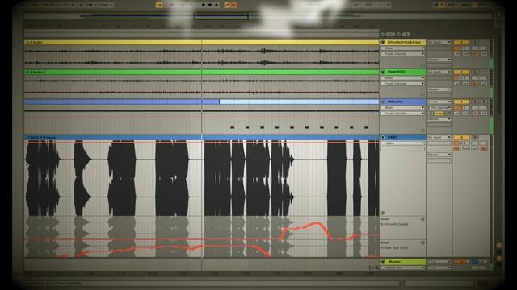Screen dimensions: 517x290
Task: Toggle the SAX3 track activator button
Action: point(461,137)
